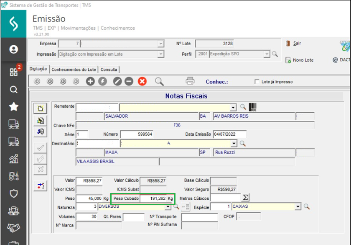Image resolution: width=351 pixels, height=245 pixels.
Task: Click the Nº PIN Suframa input field
Action: 199,225
